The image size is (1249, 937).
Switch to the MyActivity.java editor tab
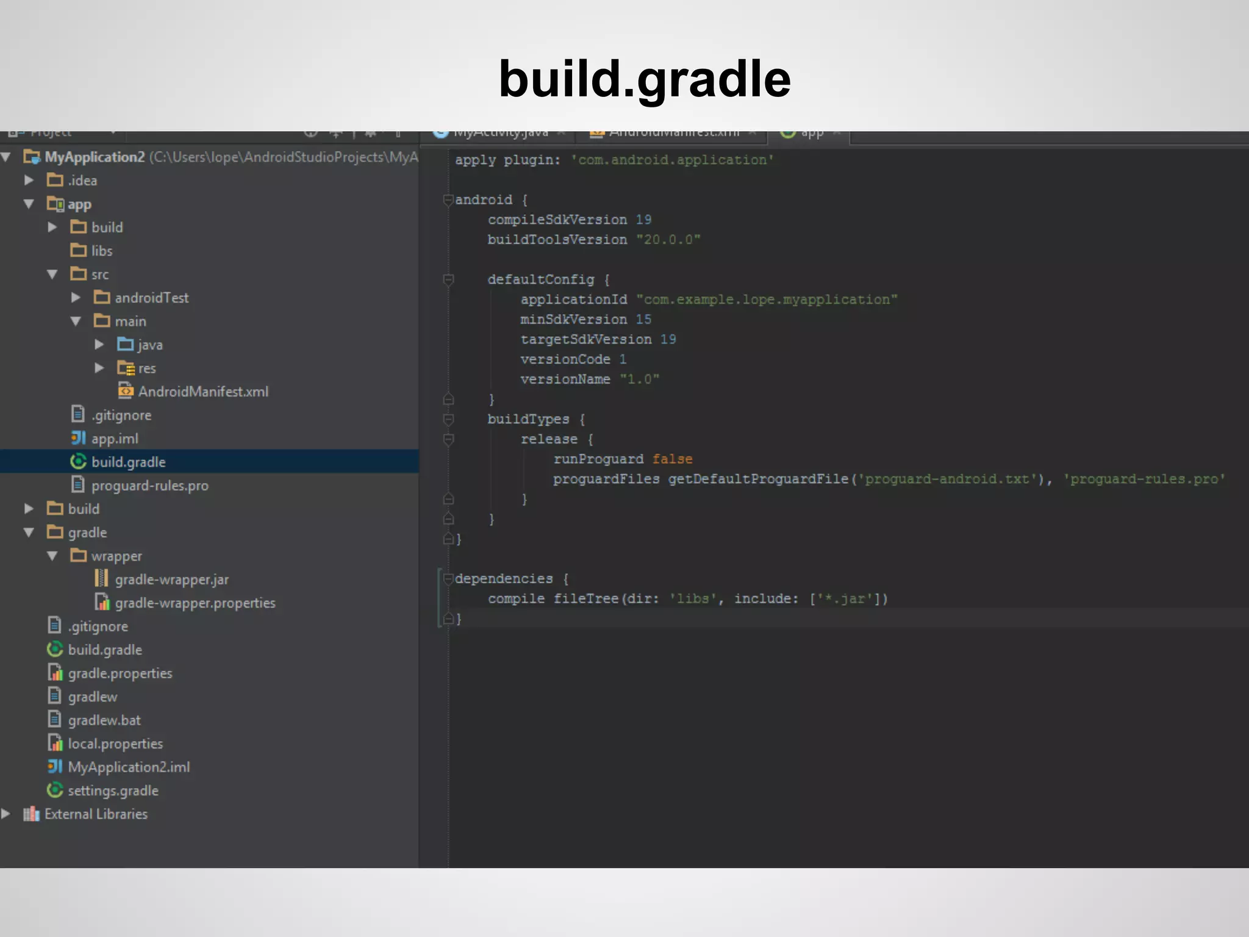(x=499, y=133)
